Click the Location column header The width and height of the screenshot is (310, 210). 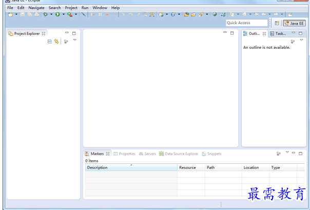256,167
